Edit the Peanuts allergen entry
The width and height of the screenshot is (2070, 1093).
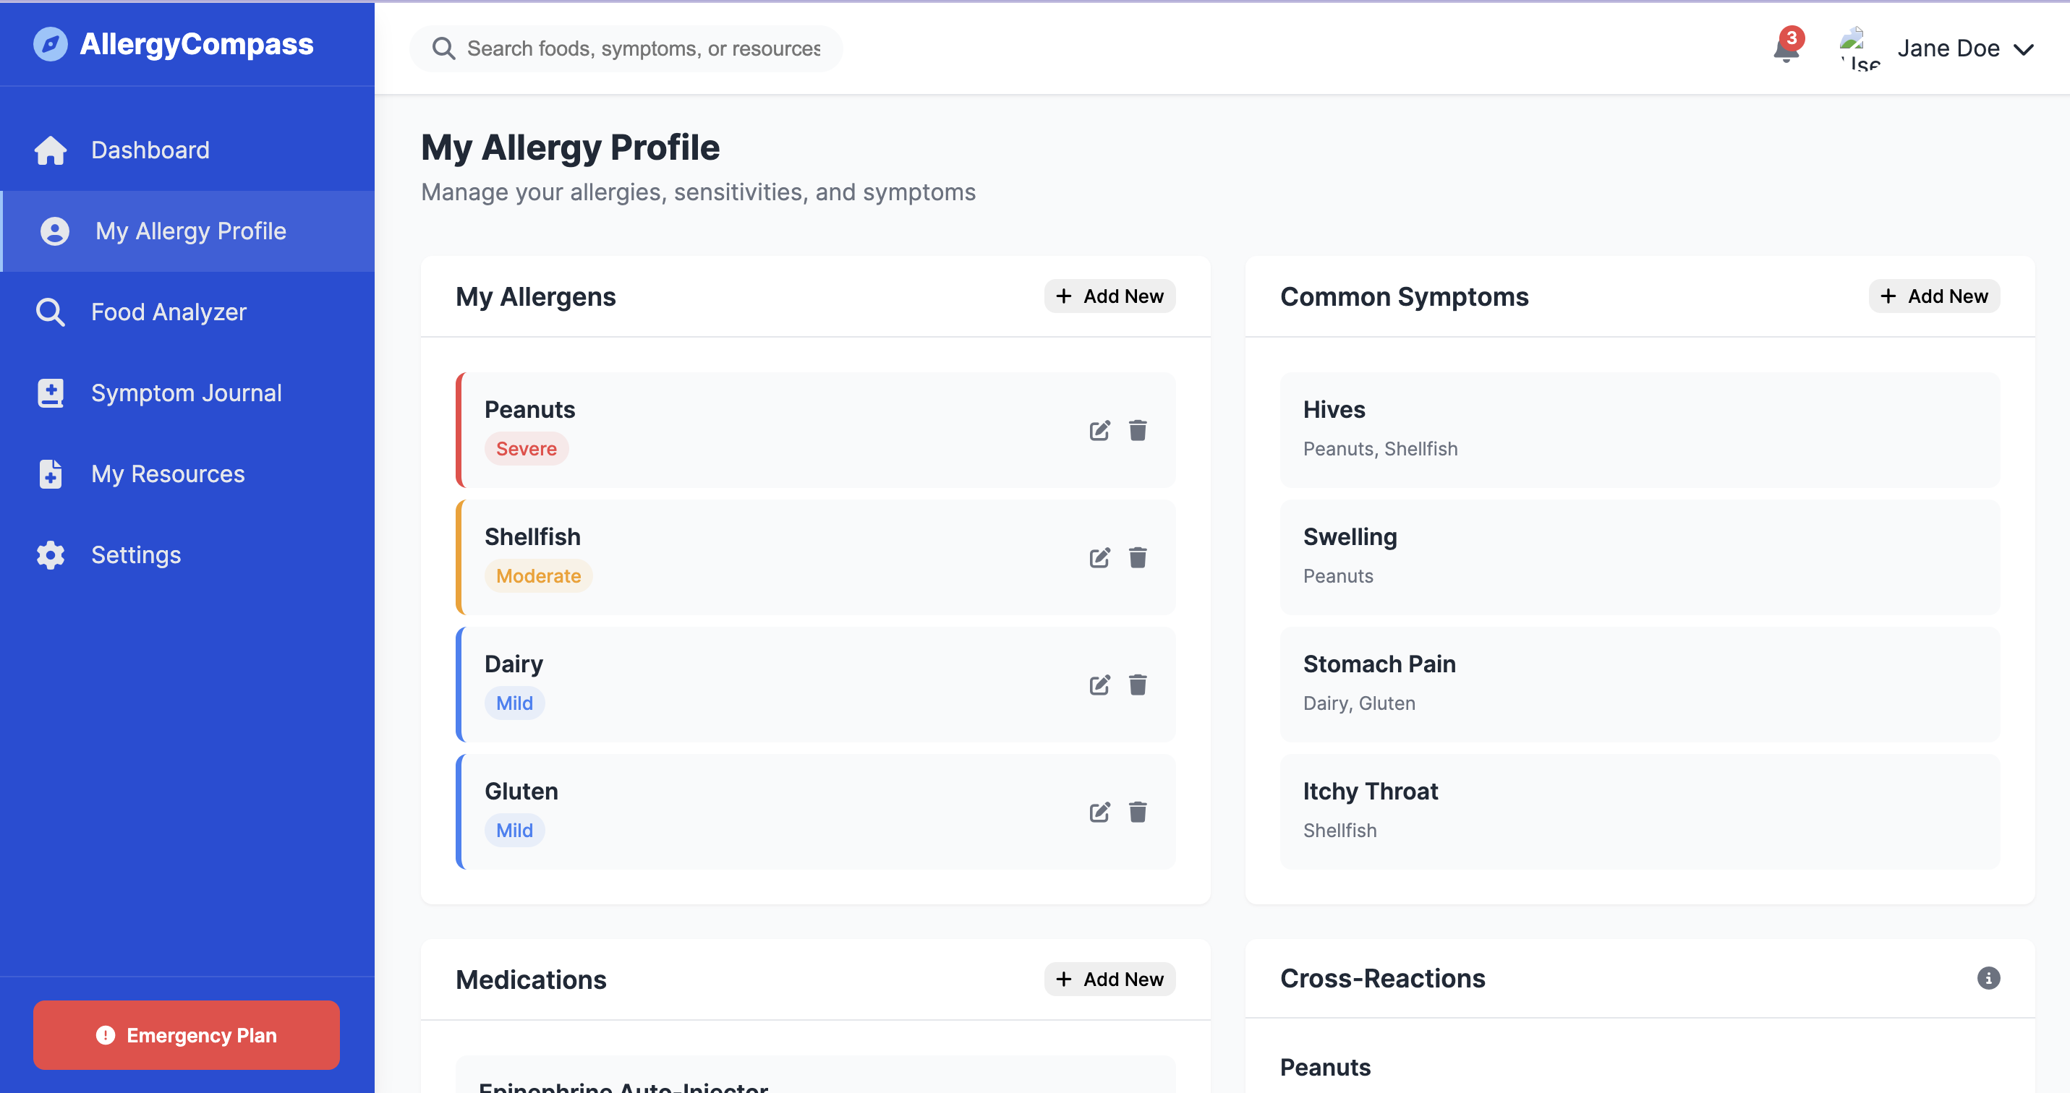(1099, 430)
